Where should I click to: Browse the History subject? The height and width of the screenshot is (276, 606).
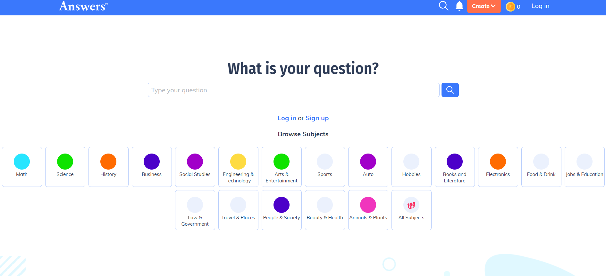point(108,166)
